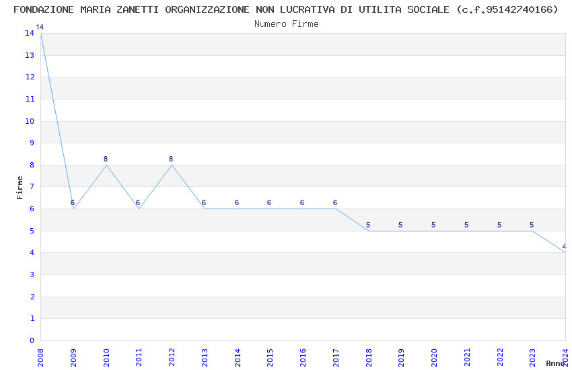Select the year 2021 on the x-axis
Screen dimensions: 572x370
[x=467, y=357]
